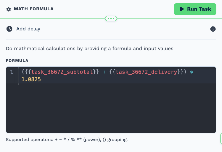Click the asterisk operator in formula

[192, 72]
